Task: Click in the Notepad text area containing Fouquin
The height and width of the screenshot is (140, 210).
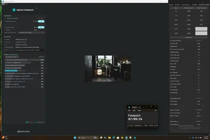Action: (x=142, y=118)
